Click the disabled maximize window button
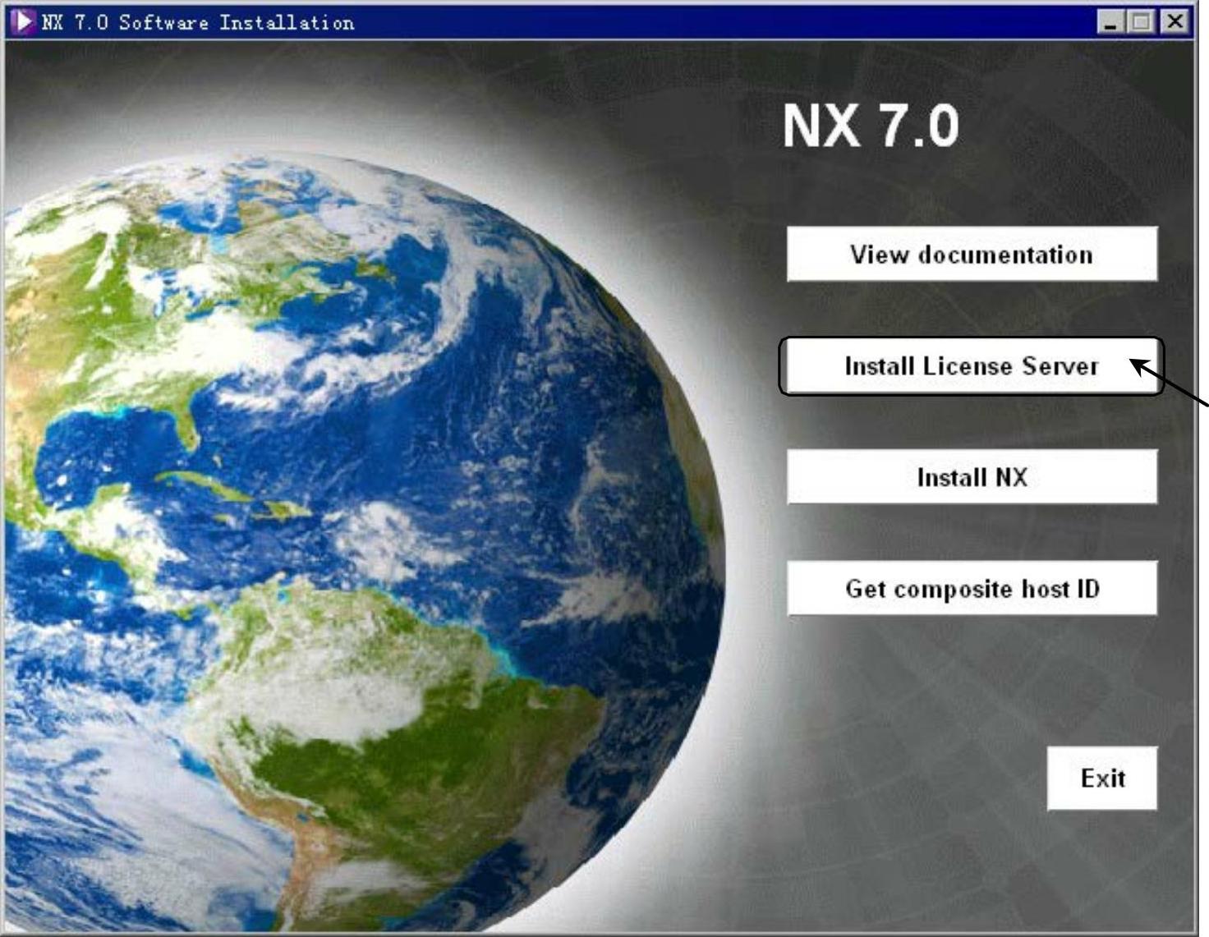Screen dimensions: 1209x937 point(1141,22)
